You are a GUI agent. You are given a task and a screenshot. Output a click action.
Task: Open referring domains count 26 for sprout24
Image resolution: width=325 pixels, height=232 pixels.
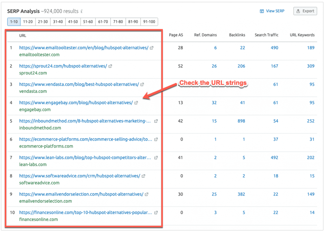point(214,66)
